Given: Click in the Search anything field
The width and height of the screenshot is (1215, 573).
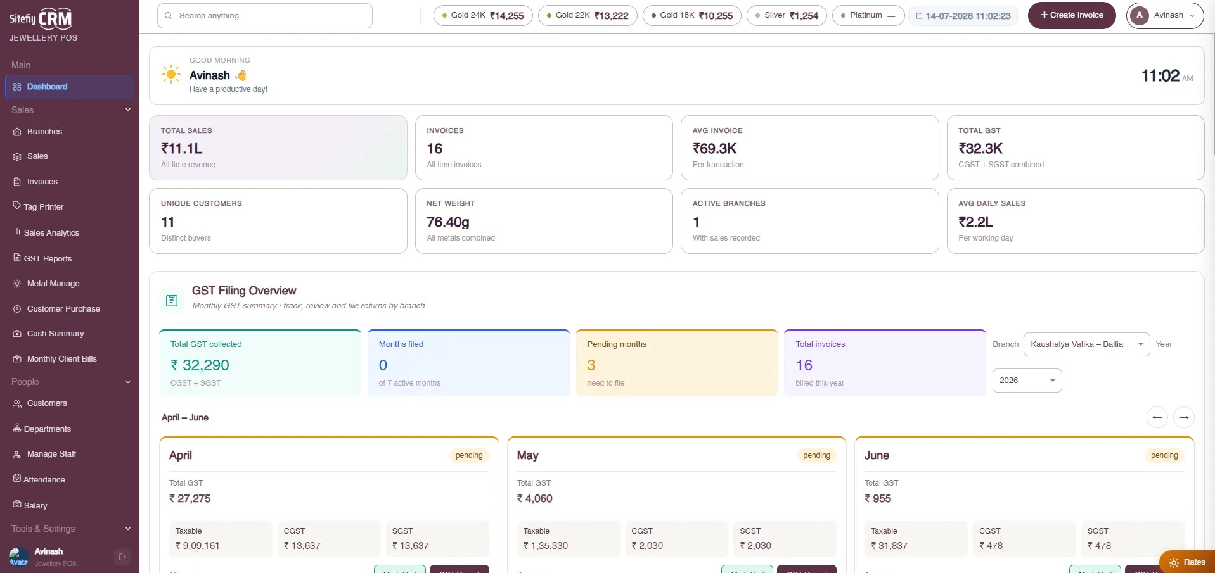Looking at the screenshot, I should tap(265, 16).
